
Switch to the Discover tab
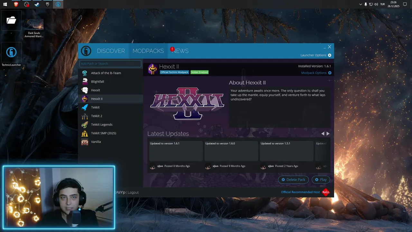pyautogui.click(x=111, y=51)
